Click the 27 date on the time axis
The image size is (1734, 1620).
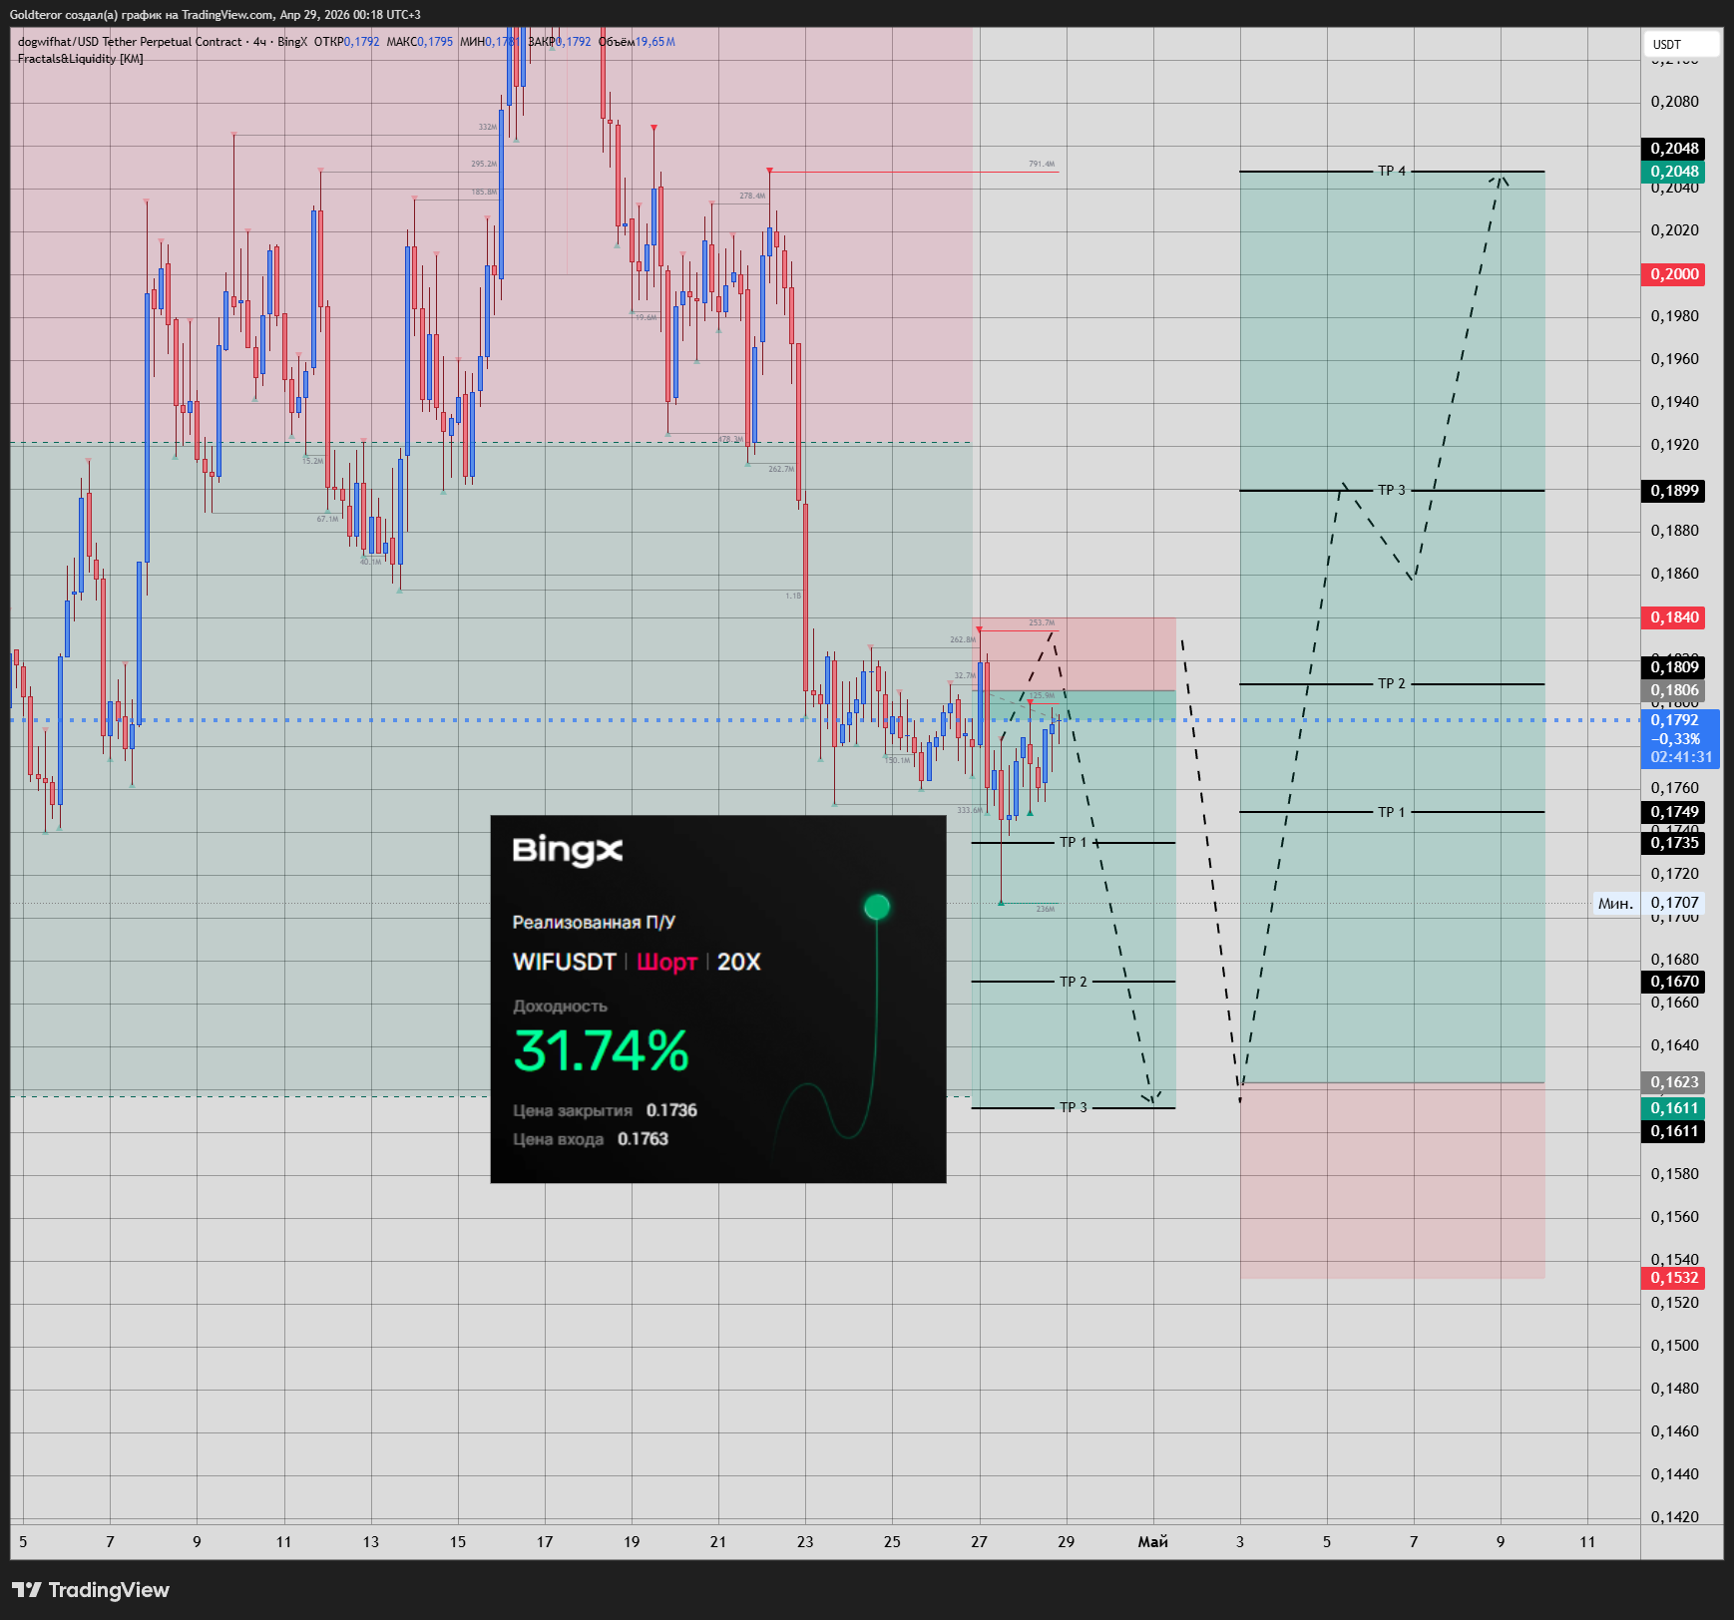[980, 1542]
